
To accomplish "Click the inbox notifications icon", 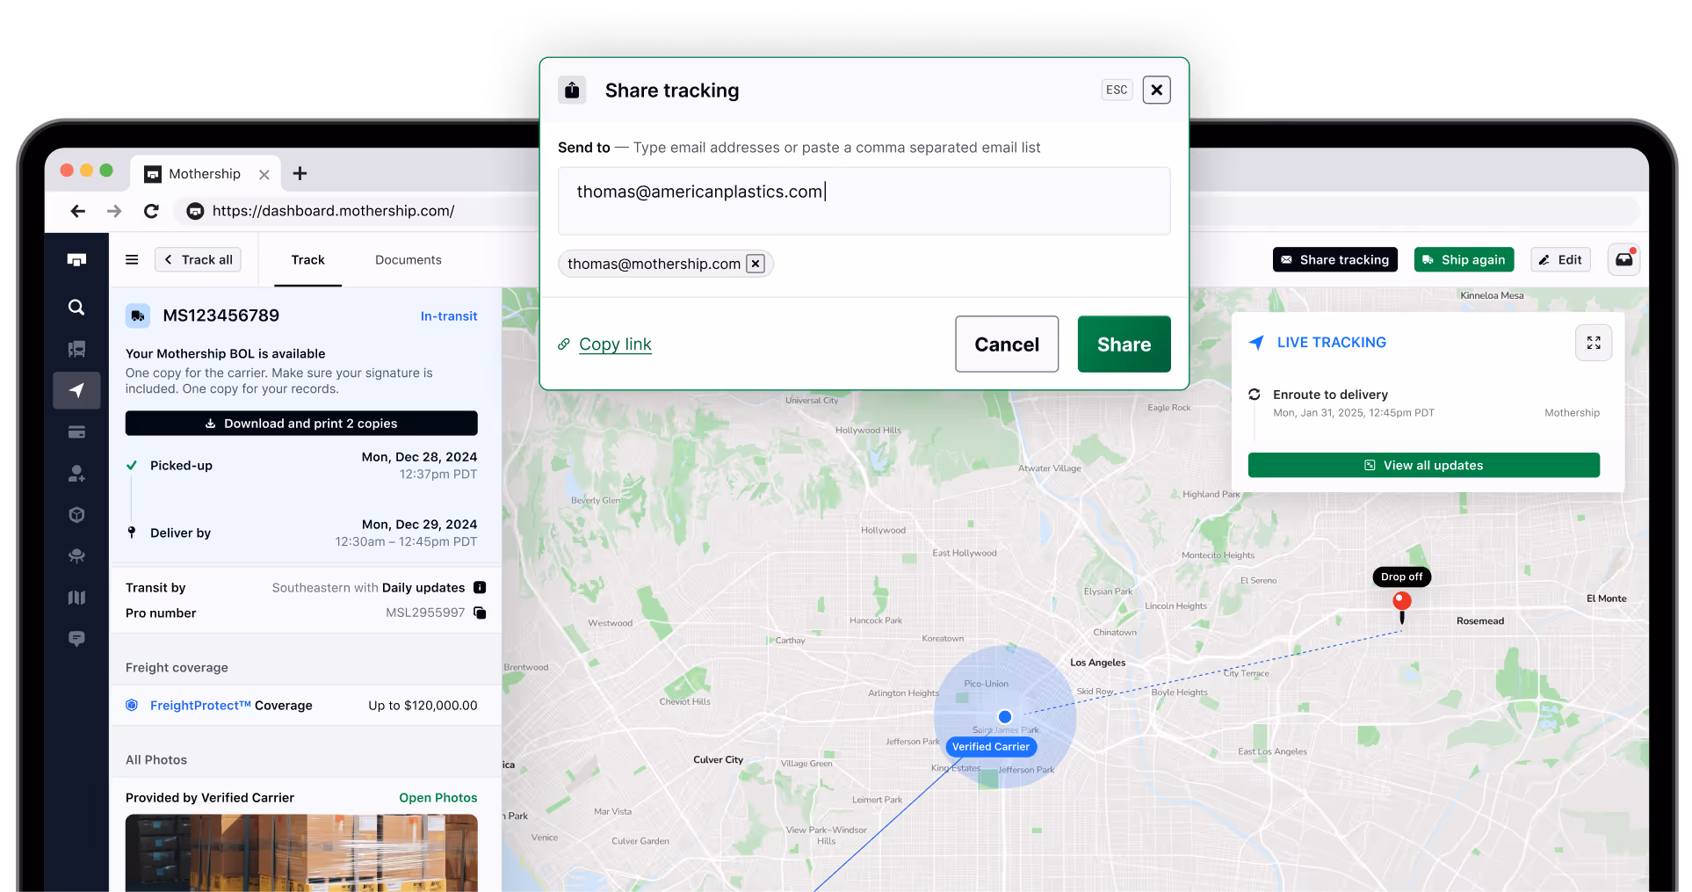I will (x=1623, y=259).
